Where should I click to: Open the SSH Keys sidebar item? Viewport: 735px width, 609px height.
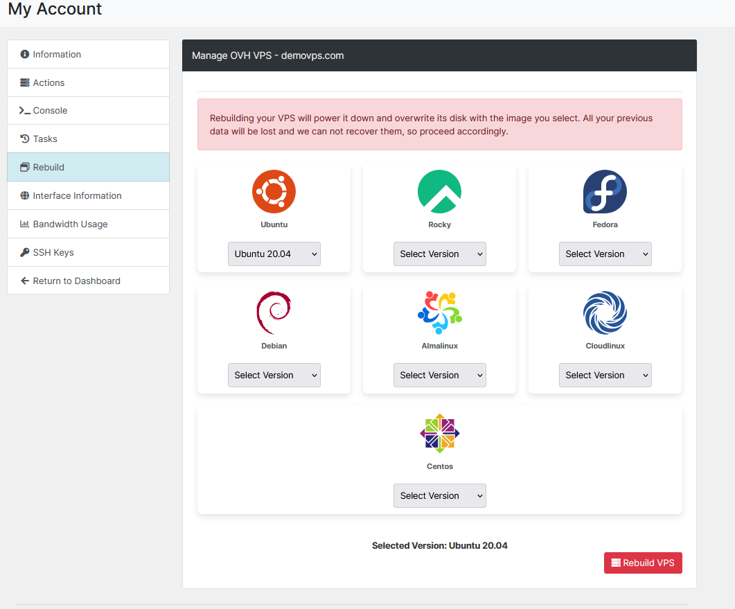tap(88, 252)
